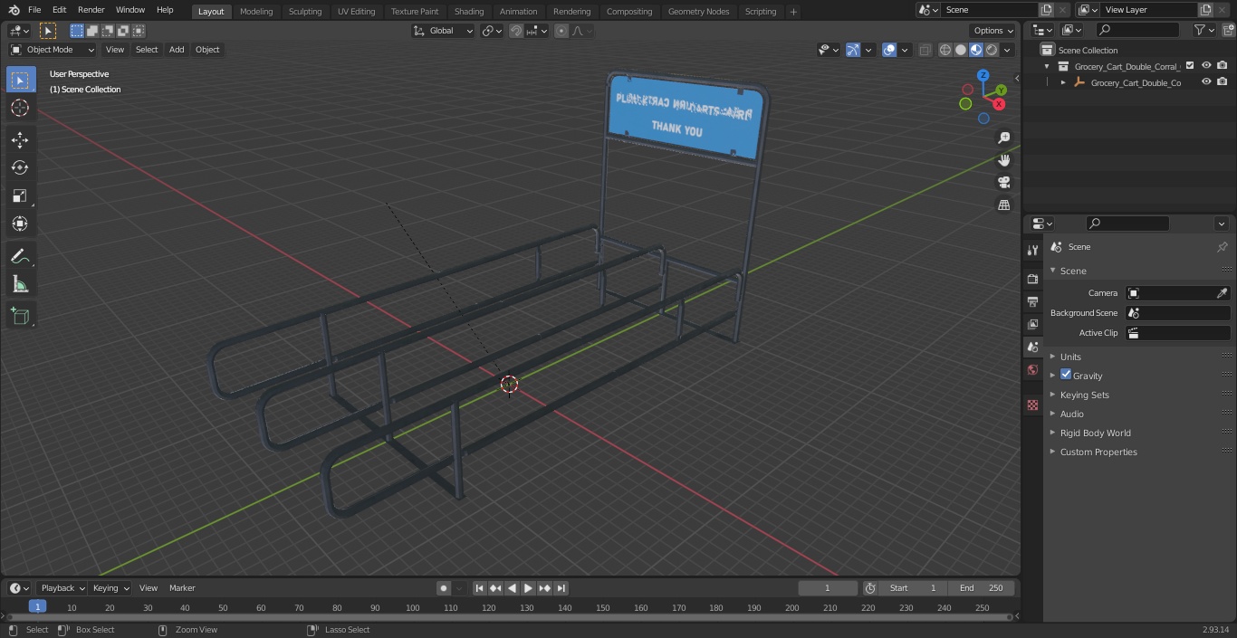Click the End frame field

pyautogui.click(x=981, y=588)
